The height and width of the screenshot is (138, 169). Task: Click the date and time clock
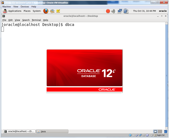pyautogui.click(x=144, y=11)
